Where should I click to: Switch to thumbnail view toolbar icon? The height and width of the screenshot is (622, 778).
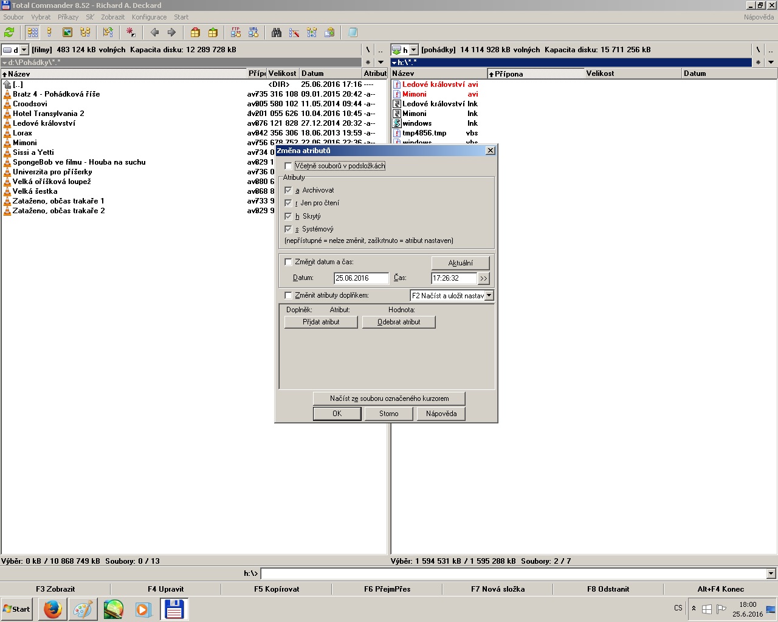(x=67, y=32)
